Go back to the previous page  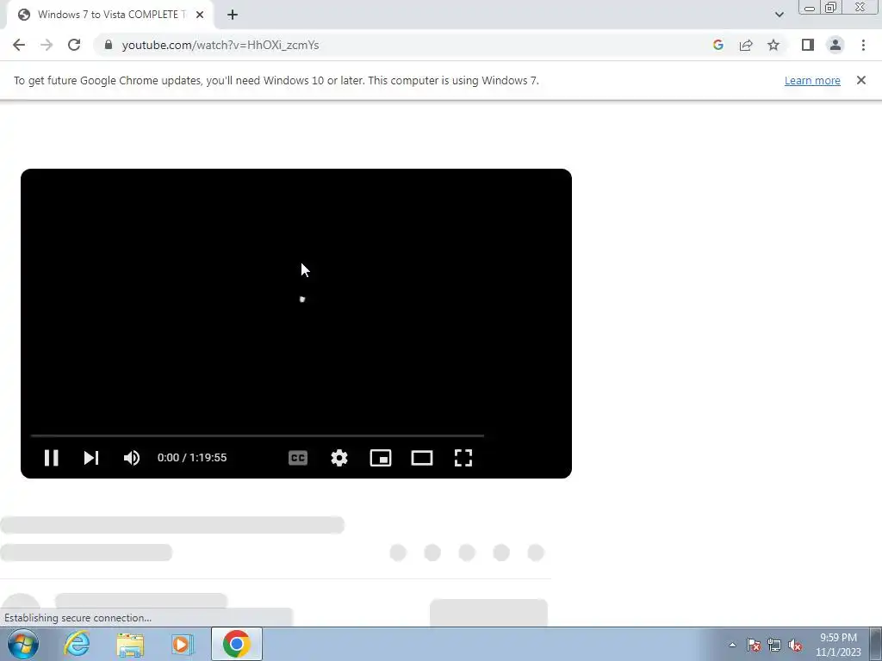click(19, 45)
